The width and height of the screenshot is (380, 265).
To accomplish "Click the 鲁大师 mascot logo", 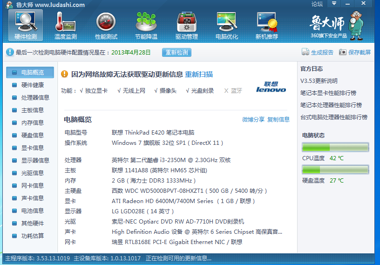I will tap(356, 25).
